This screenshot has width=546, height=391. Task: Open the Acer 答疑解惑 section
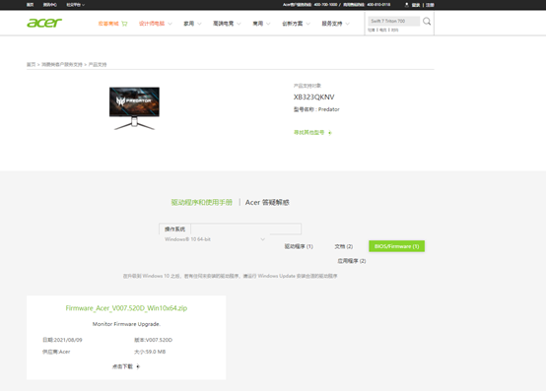[x=267, y=203]
